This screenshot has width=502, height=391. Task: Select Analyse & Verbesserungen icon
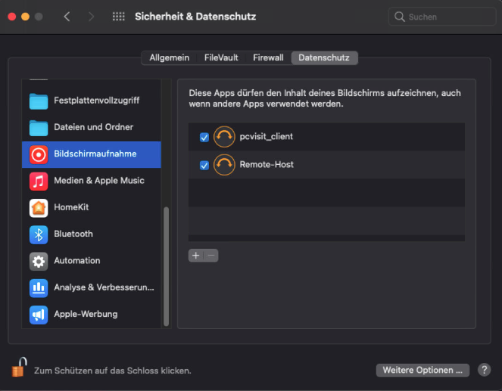point(39,287)
